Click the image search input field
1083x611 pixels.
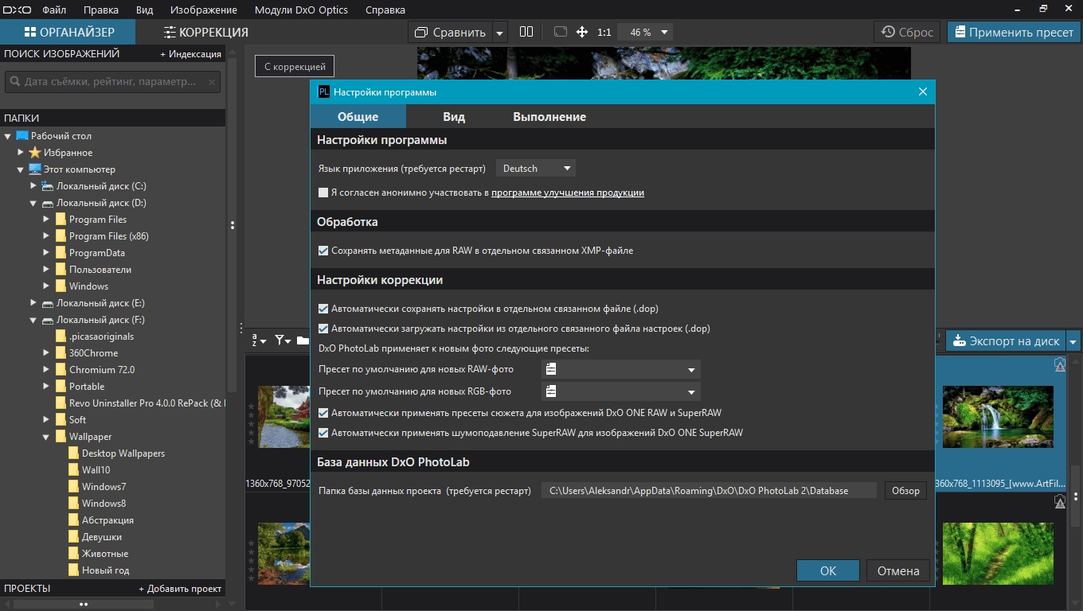113,81
